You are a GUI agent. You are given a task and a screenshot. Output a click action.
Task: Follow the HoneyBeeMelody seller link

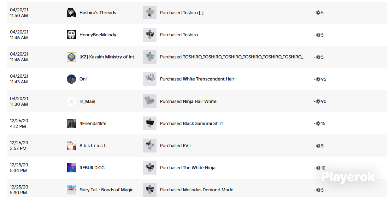tap(98, 35)
